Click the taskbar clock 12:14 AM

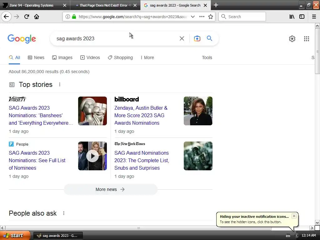pos(308,236)
